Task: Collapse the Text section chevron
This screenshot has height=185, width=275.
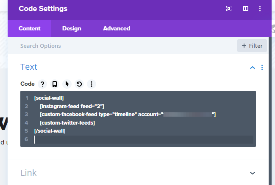Action: 253,68
